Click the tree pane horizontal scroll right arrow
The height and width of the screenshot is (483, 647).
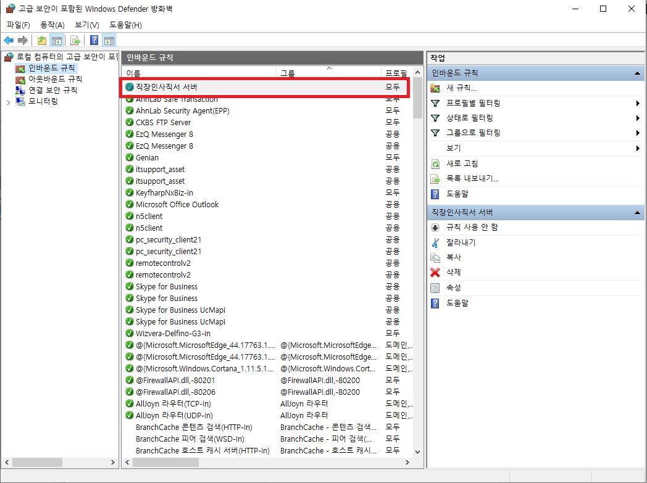click(x=112, y=463)
